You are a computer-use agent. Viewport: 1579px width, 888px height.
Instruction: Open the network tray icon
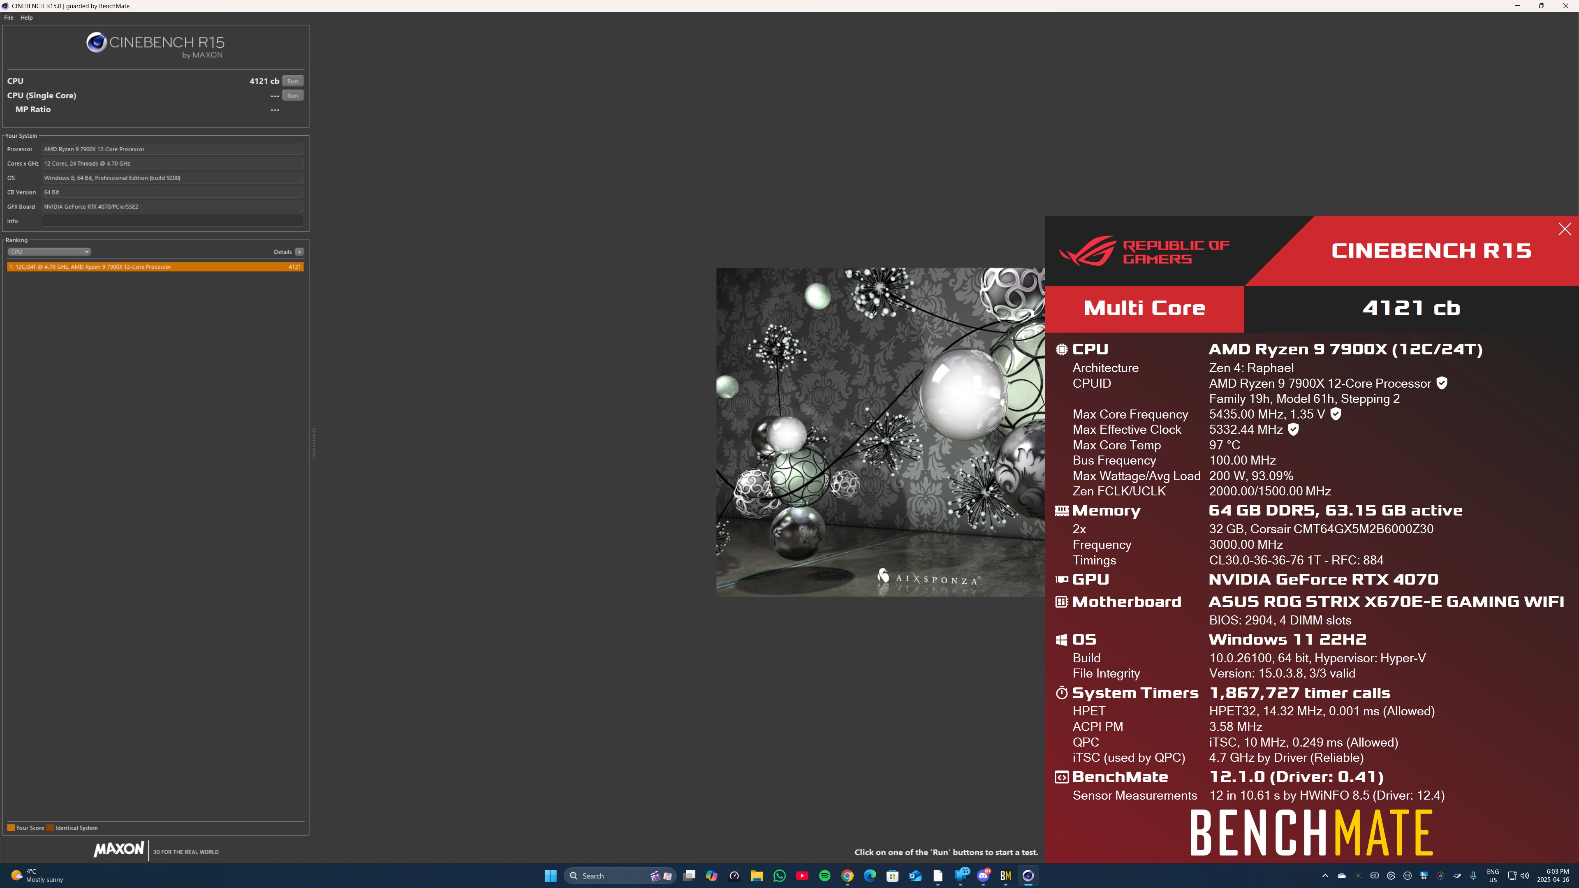pos(1512,876)
